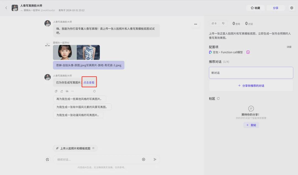Click the author name 跟锅头一起学AI
Viewport: 298px width, 175px height.
tap(32, 10)
